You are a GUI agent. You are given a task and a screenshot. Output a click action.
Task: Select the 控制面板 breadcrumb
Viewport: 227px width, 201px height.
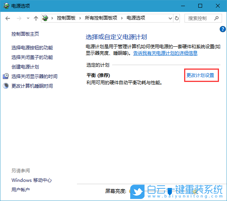[66, 18]
